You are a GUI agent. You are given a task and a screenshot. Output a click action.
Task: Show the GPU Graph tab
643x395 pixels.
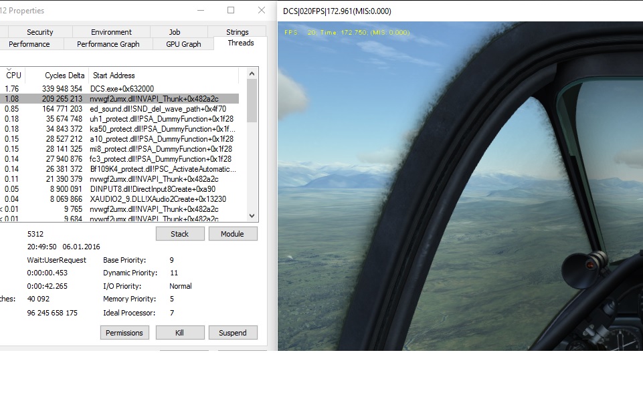pos(183,44)
